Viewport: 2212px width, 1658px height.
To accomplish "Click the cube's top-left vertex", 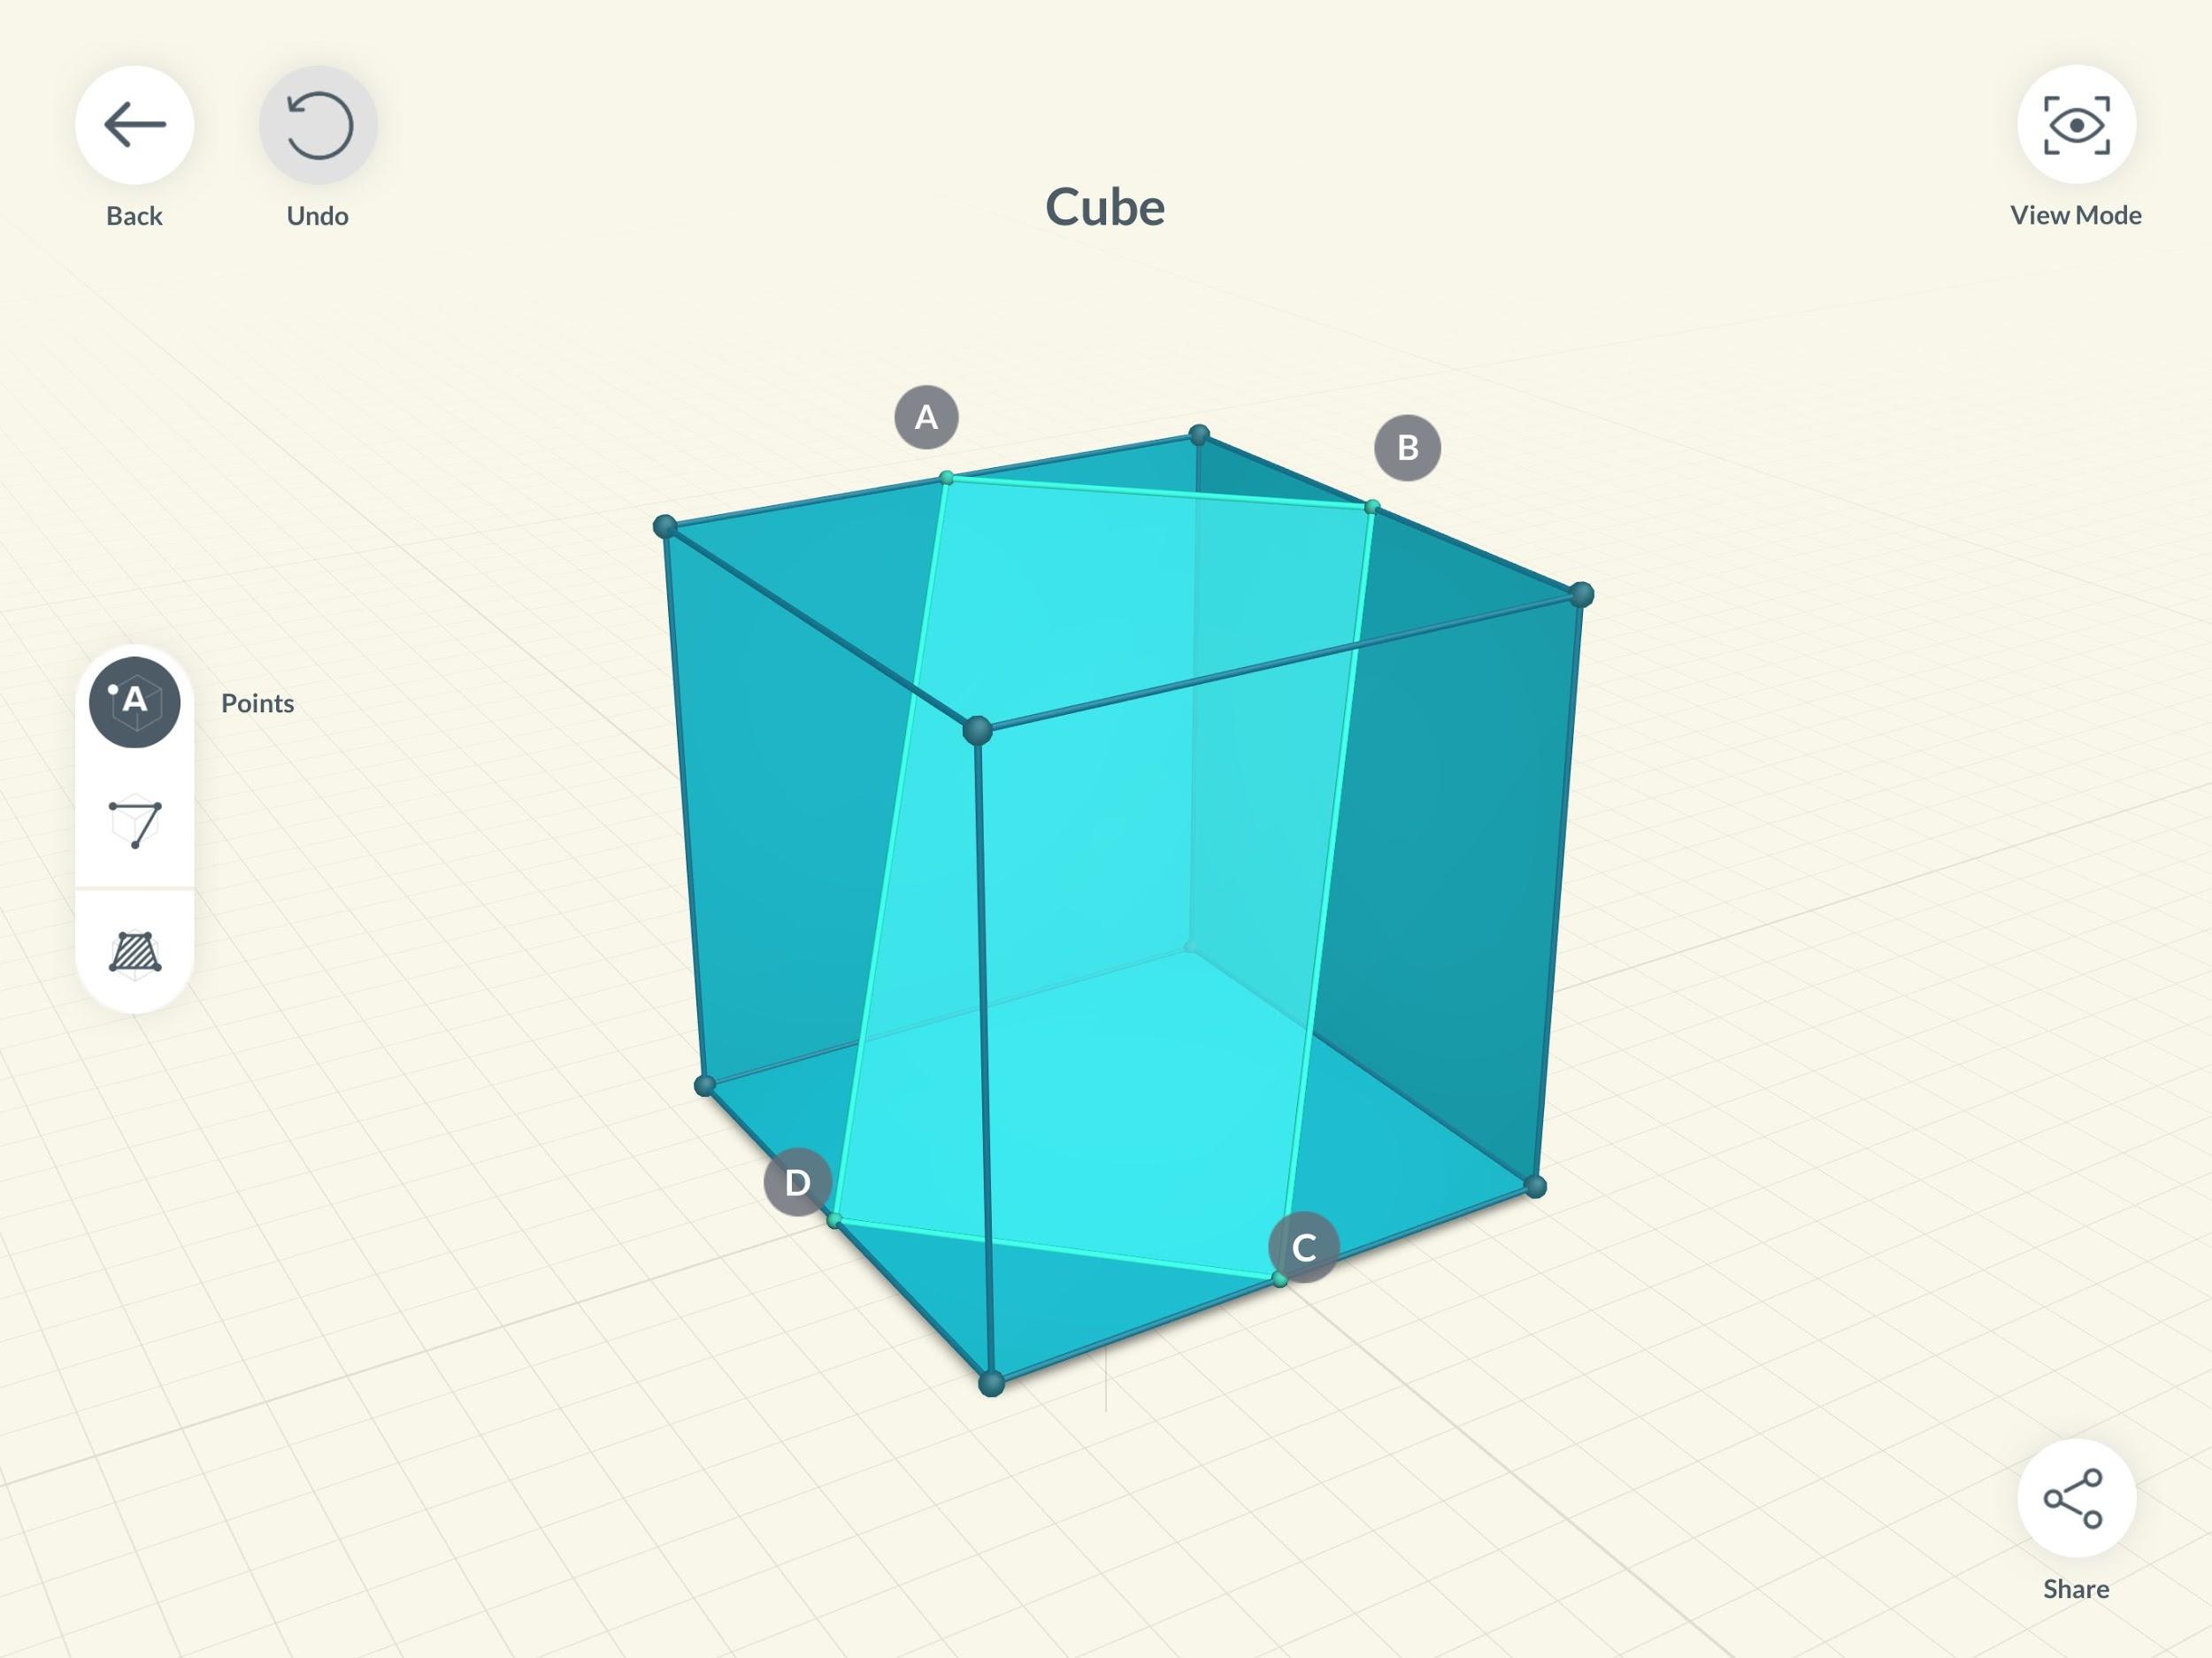I will tap(664, 527).
